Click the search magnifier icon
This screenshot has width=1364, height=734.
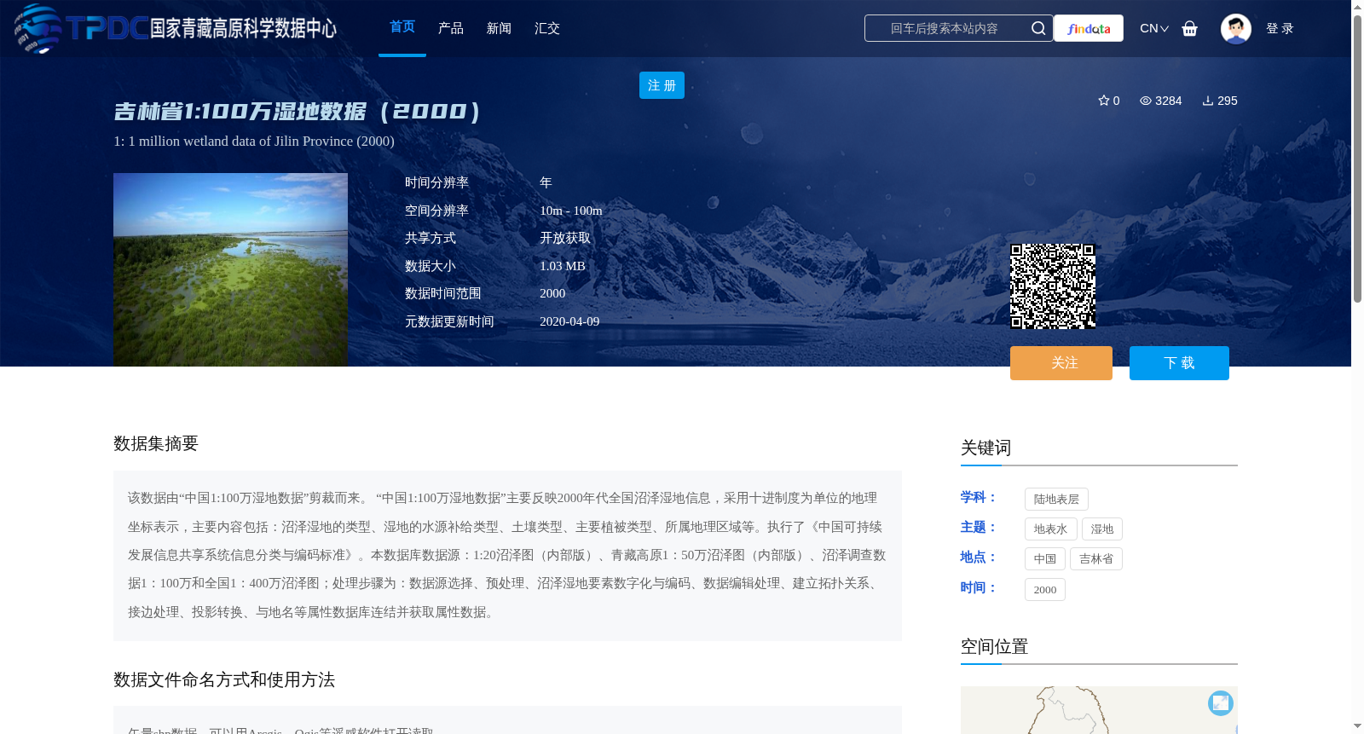coord(1037,28)
